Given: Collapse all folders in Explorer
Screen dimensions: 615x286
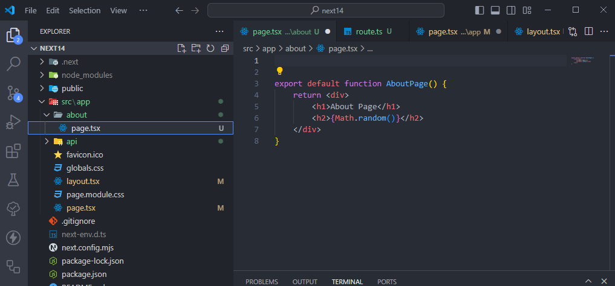Looking at the screenshot, I should [x=225, y=48].
